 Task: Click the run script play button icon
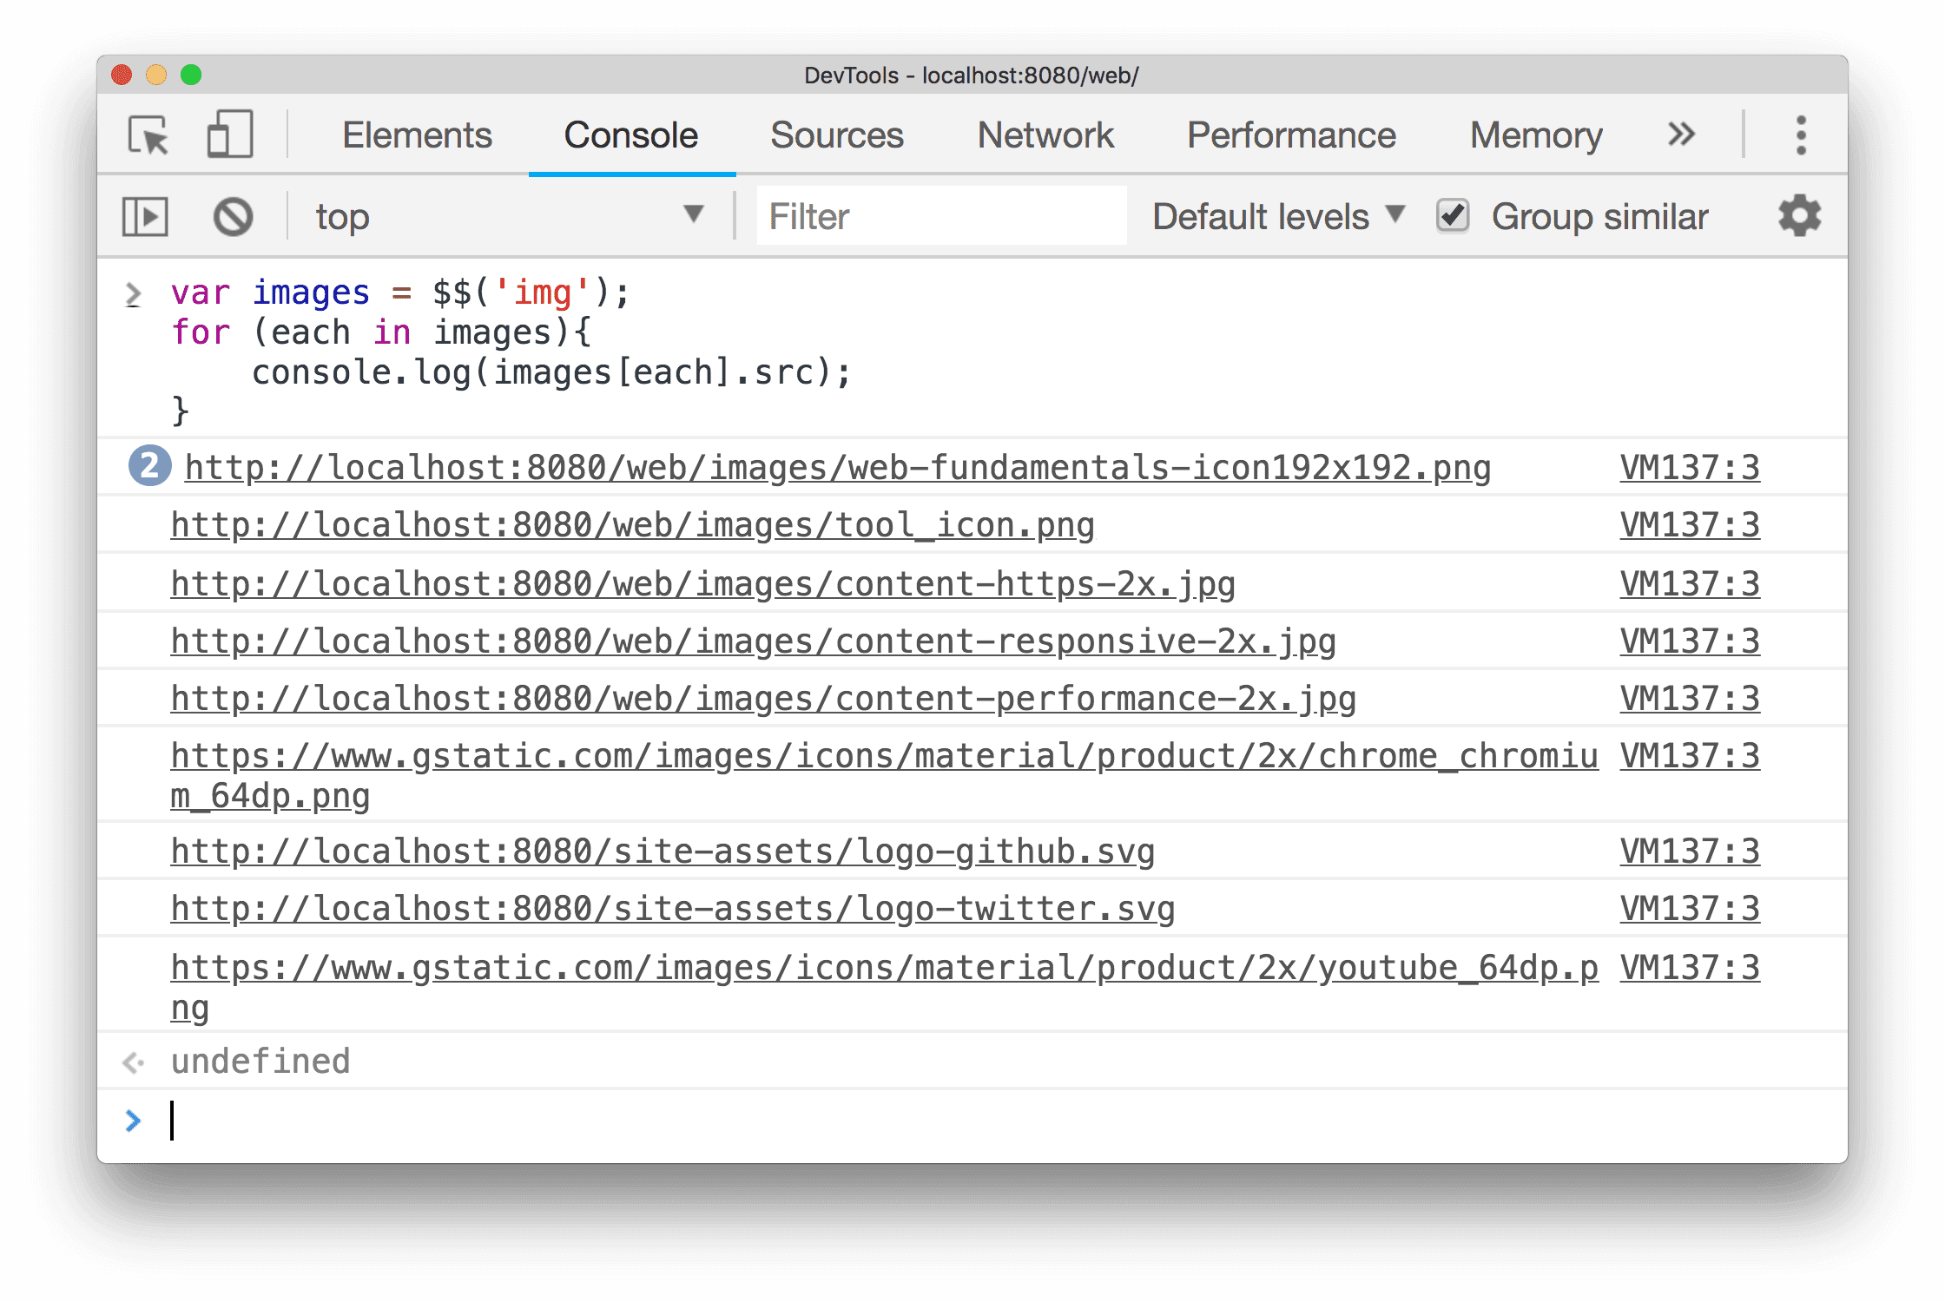(x=145, y=216)
